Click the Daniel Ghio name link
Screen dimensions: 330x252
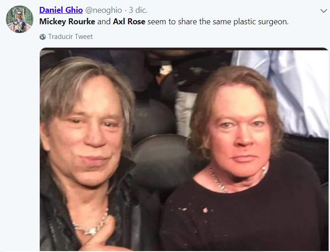coord(61,10)
